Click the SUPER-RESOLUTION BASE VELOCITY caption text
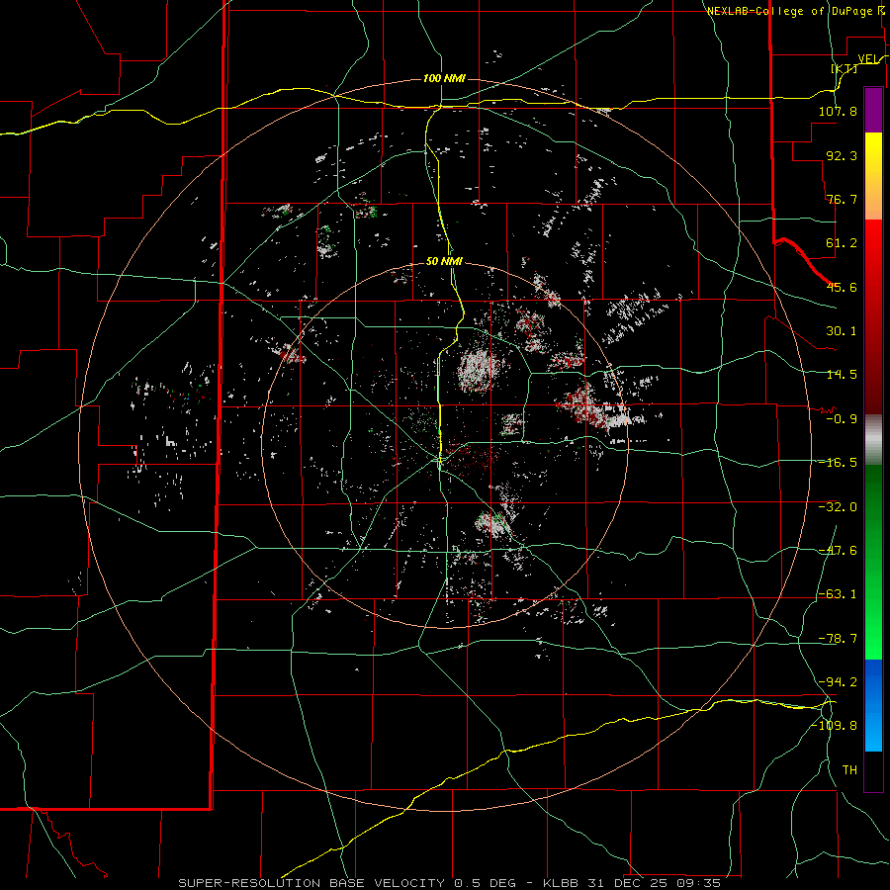The height and width of the screenshot is (890, 890). (311, 883)
